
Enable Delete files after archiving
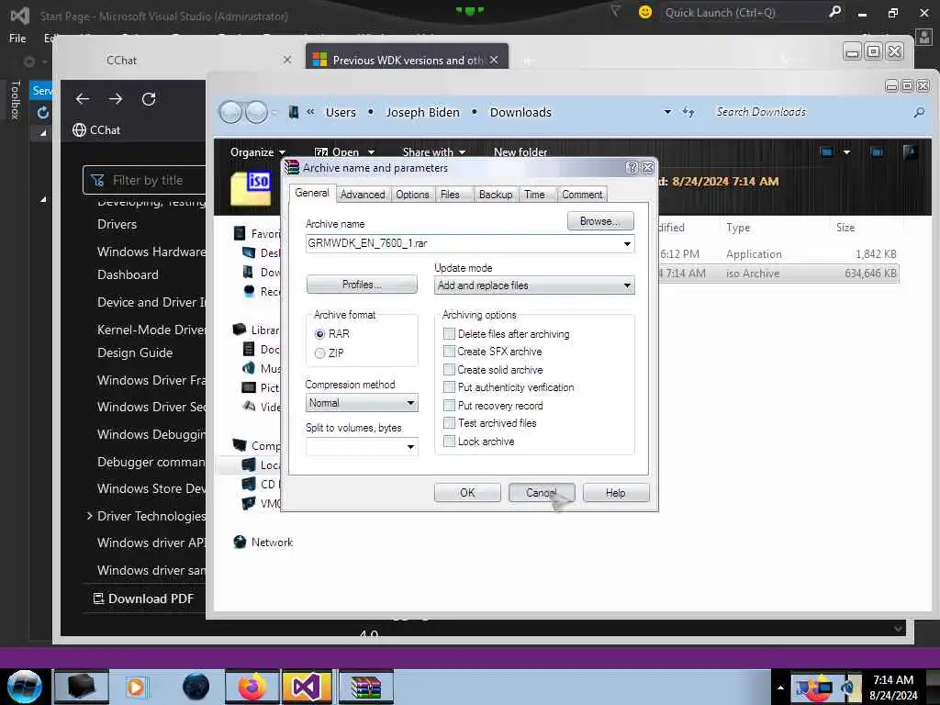tap(449, 333)
